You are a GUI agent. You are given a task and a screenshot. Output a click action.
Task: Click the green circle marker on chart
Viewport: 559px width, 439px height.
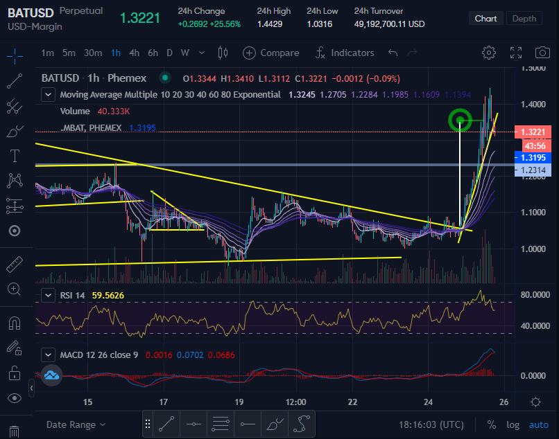(x=460, y=120)
